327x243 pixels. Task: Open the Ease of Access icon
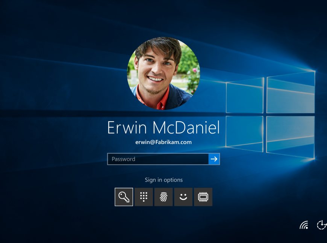322,225
